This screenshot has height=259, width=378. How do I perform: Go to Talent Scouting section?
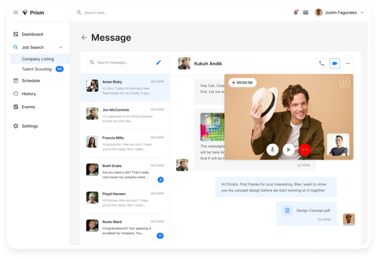[37, 69]
